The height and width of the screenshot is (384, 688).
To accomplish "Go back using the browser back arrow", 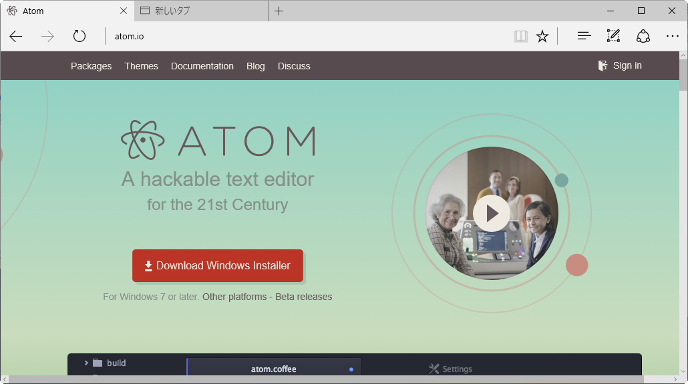I will (16, 37).
